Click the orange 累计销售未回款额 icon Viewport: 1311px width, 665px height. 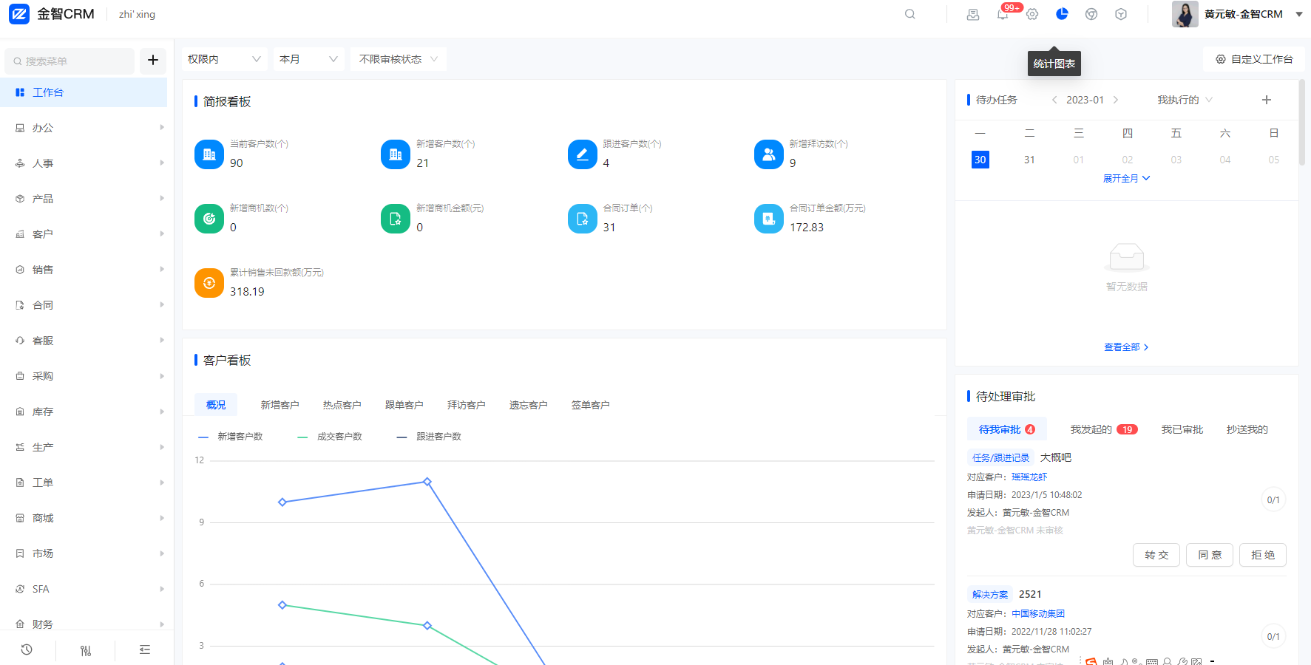209,283
